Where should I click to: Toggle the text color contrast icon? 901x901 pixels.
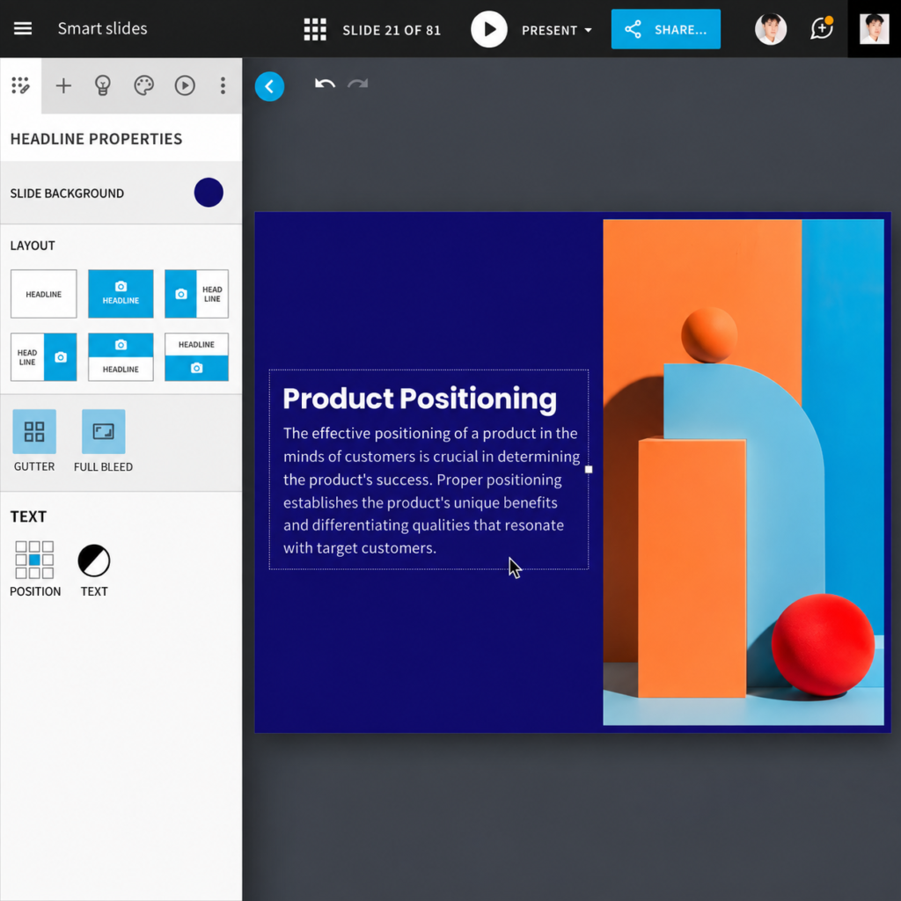[93, 560]
